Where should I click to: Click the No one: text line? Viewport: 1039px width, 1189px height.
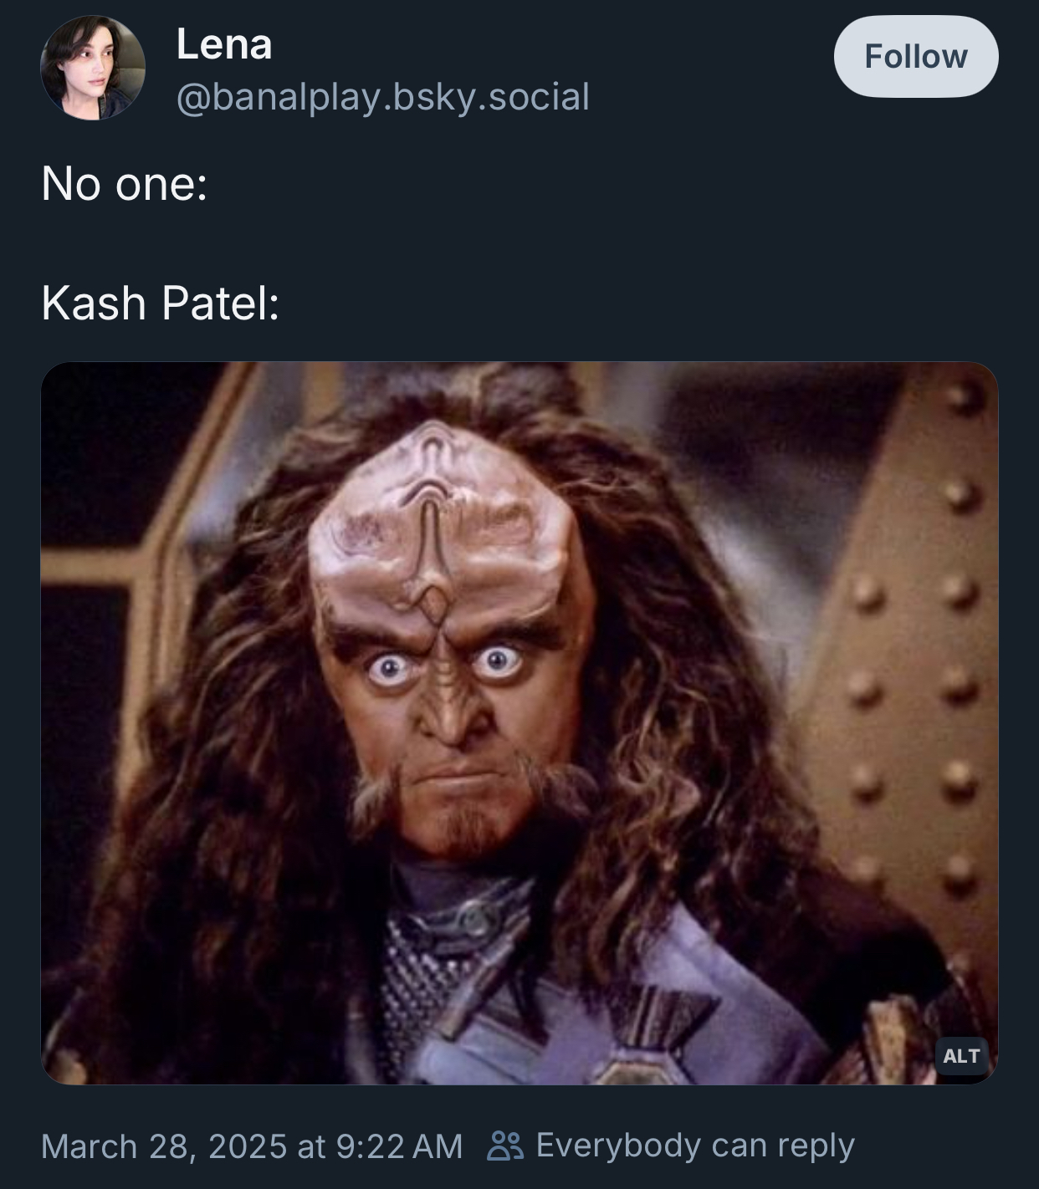[x=125, y=183]
